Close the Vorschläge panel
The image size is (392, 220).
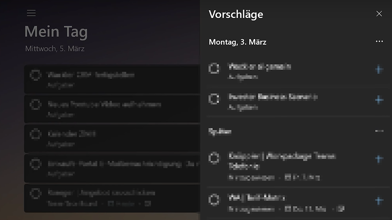[379, 14]
